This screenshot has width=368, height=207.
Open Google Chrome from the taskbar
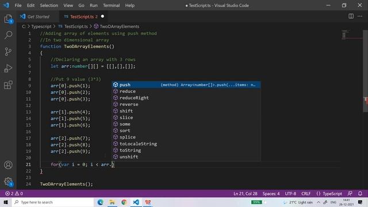point(124,202)
